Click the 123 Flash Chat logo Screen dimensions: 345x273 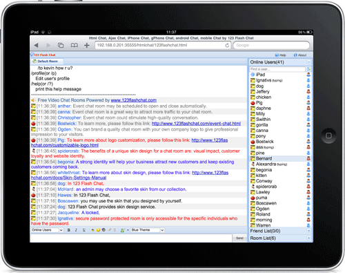click(43, 55)
